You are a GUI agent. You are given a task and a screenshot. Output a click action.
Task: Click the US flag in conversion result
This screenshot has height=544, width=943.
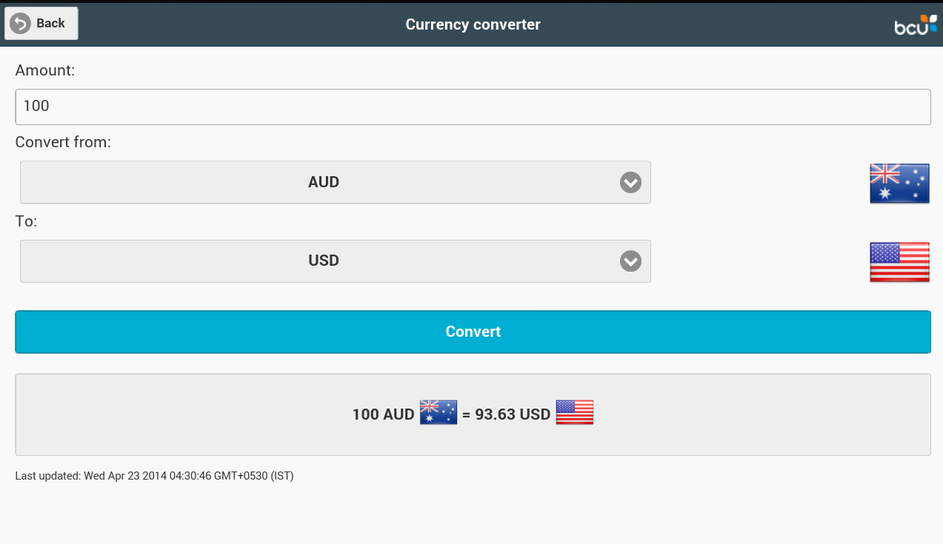click(x=575, y=412)
